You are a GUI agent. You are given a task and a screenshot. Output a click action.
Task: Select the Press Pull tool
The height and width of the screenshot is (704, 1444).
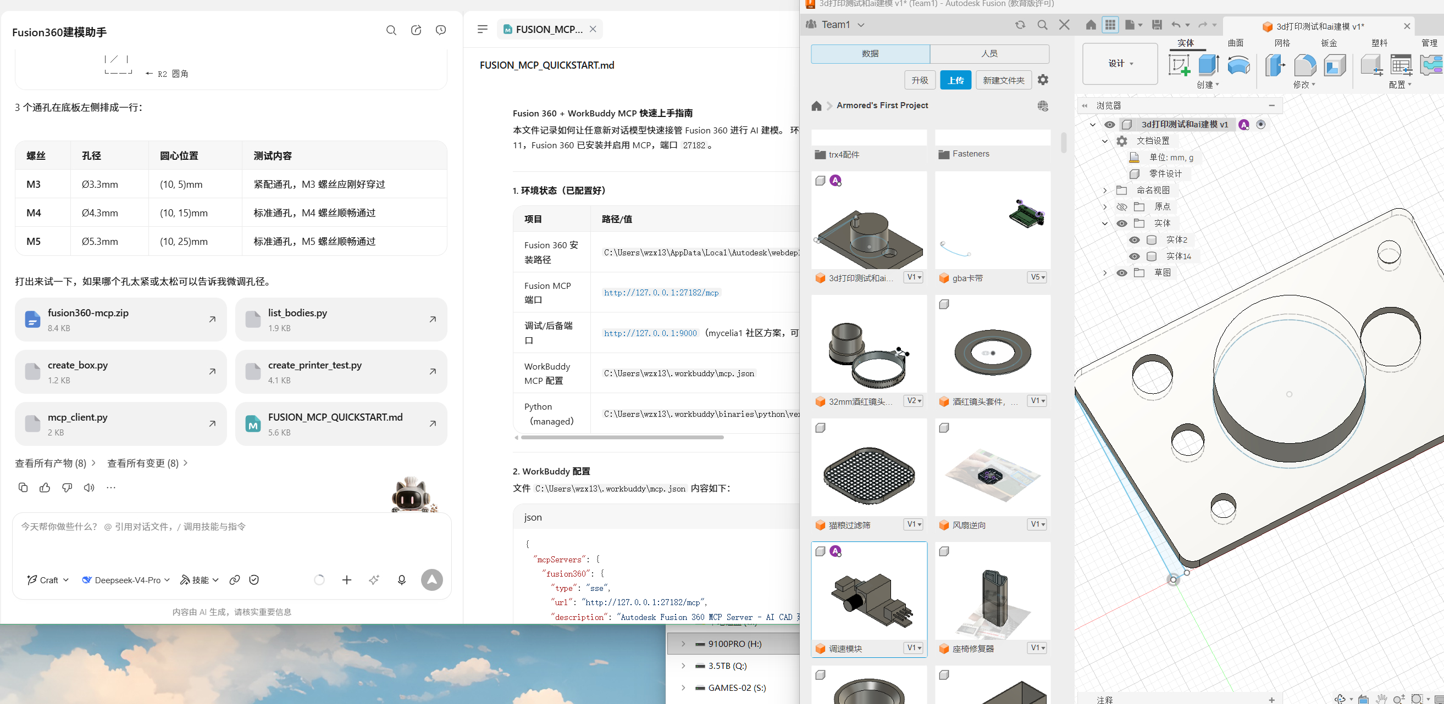[1275, 65]
